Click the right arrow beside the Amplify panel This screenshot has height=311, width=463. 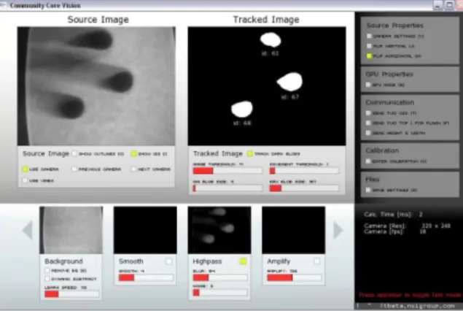(x=338, y=230)
